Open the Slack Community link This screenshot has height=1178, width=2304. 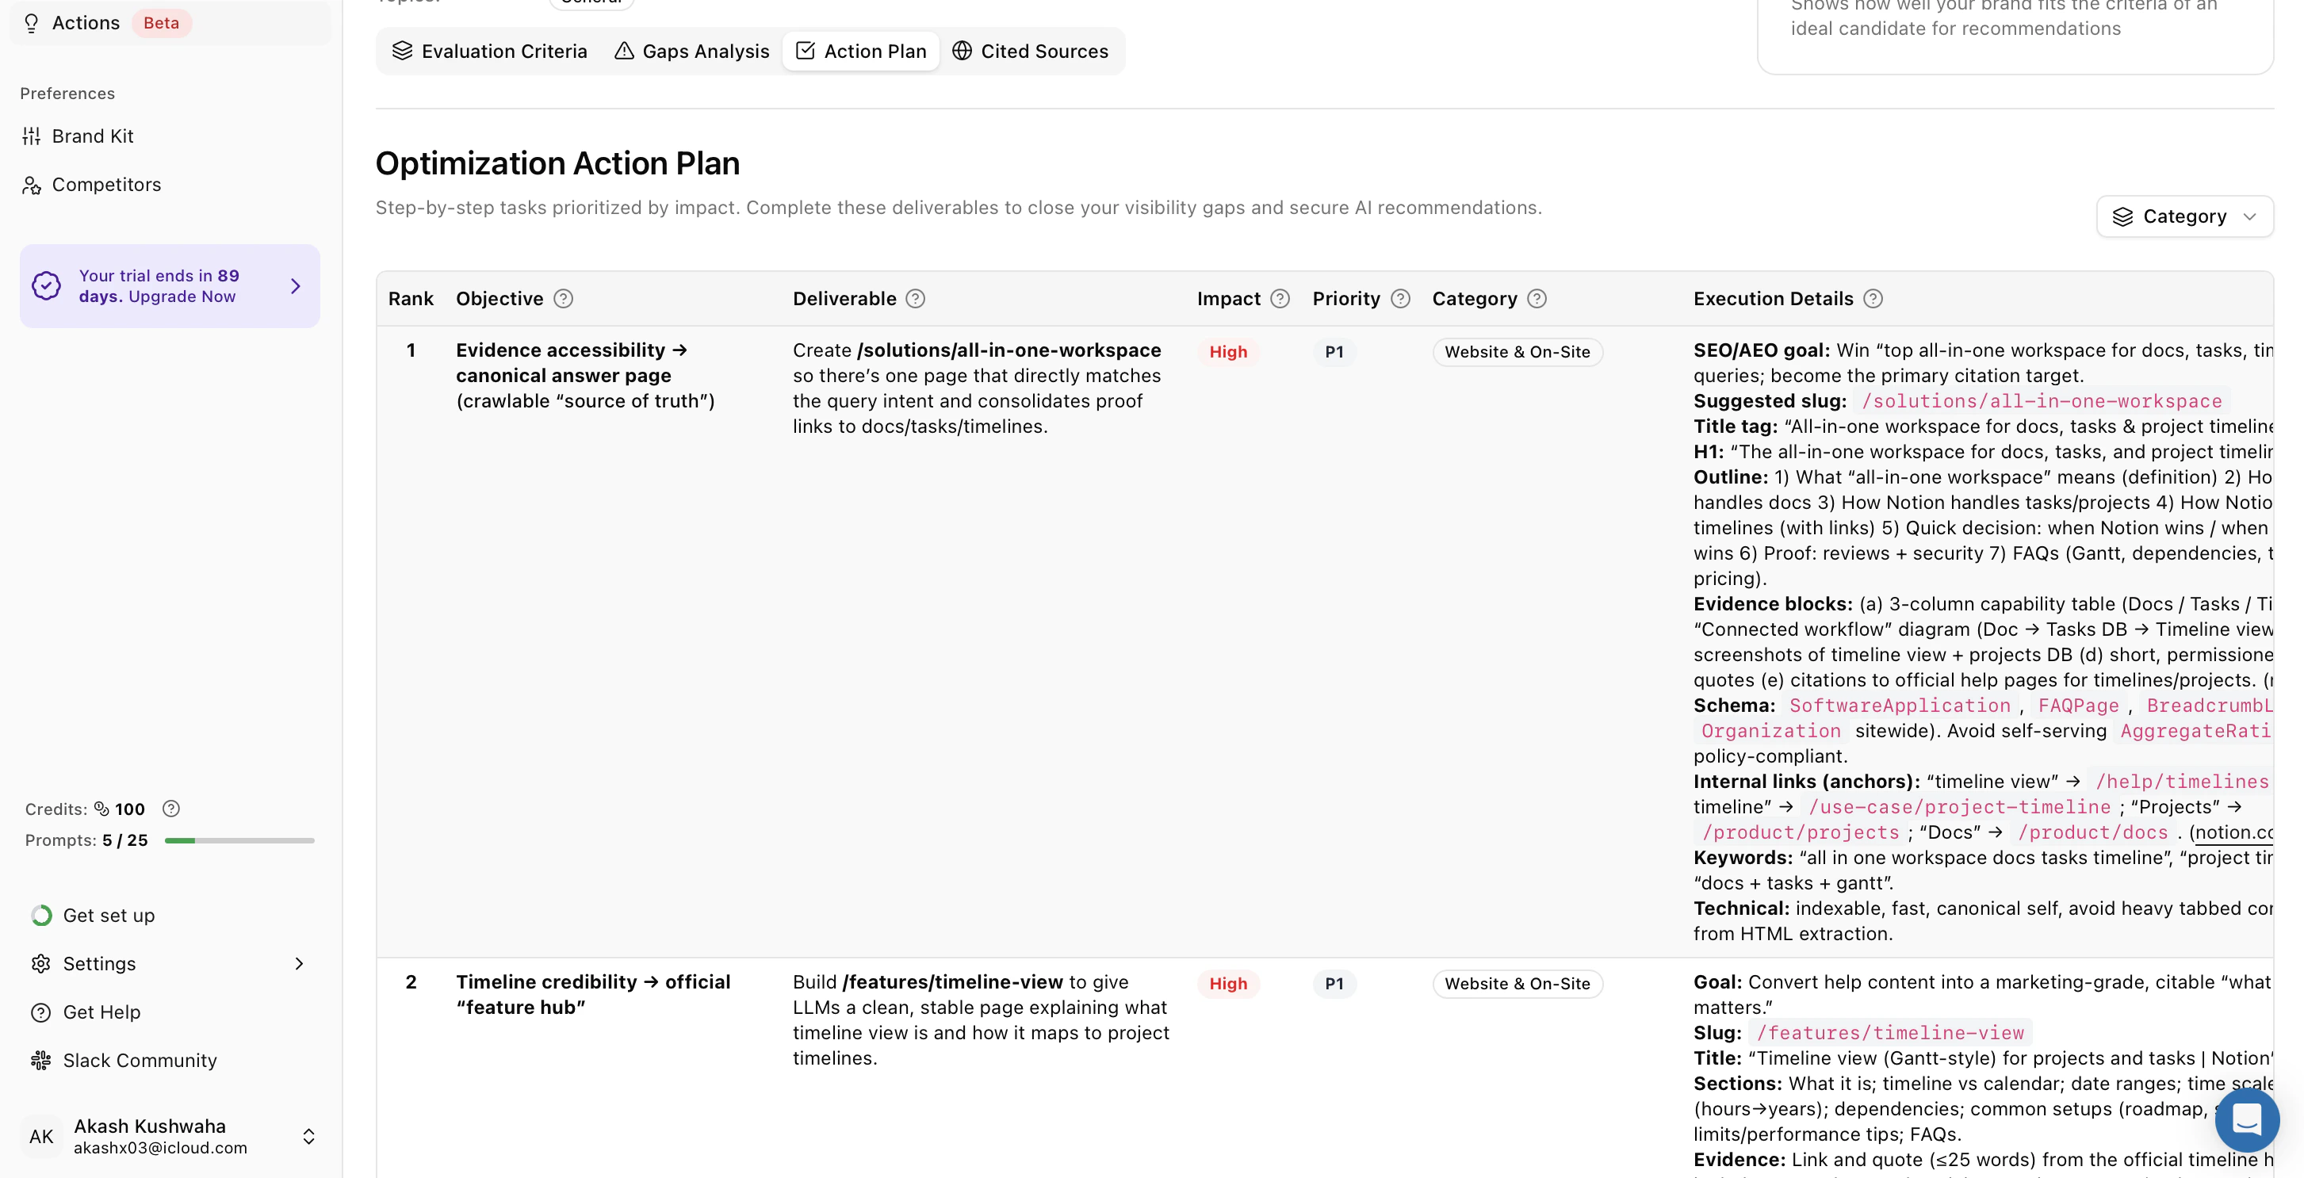tap(140, 1060)
